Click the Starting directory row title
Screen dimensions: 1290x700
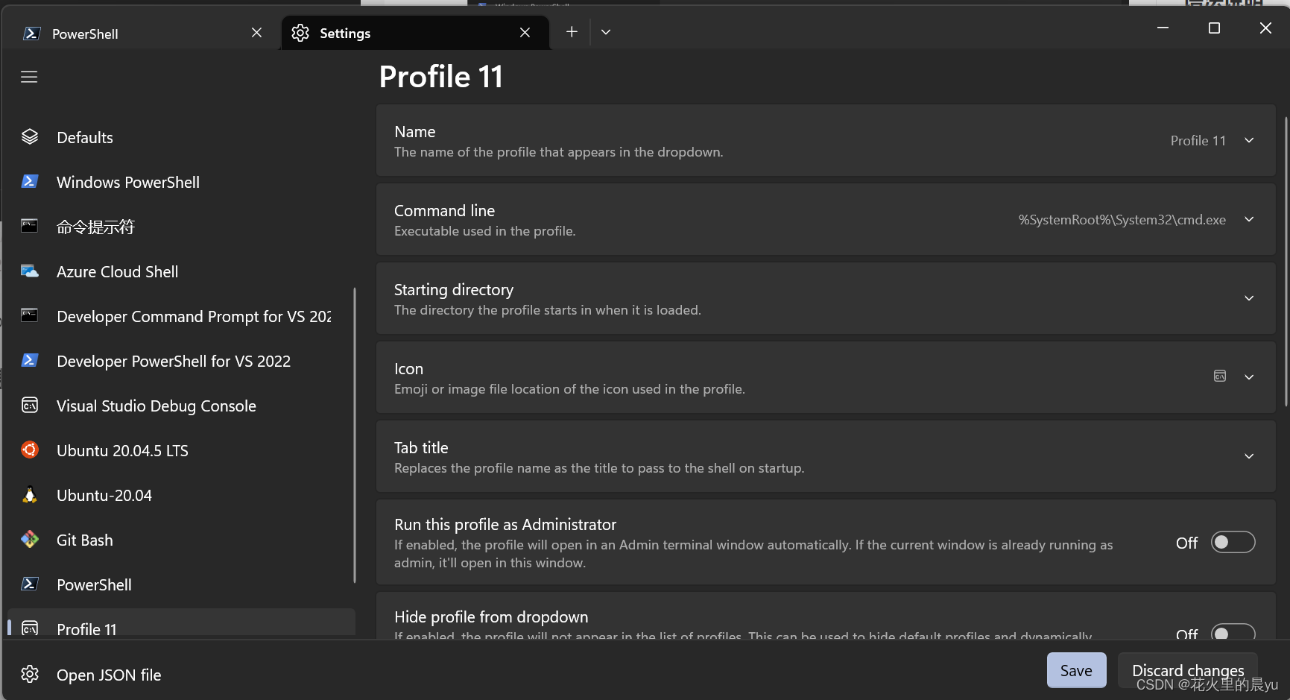pyautogui.click(x=454, y=289)
